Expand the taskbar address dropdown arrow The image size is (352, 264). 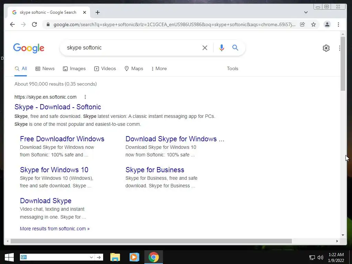click(91, 257)
